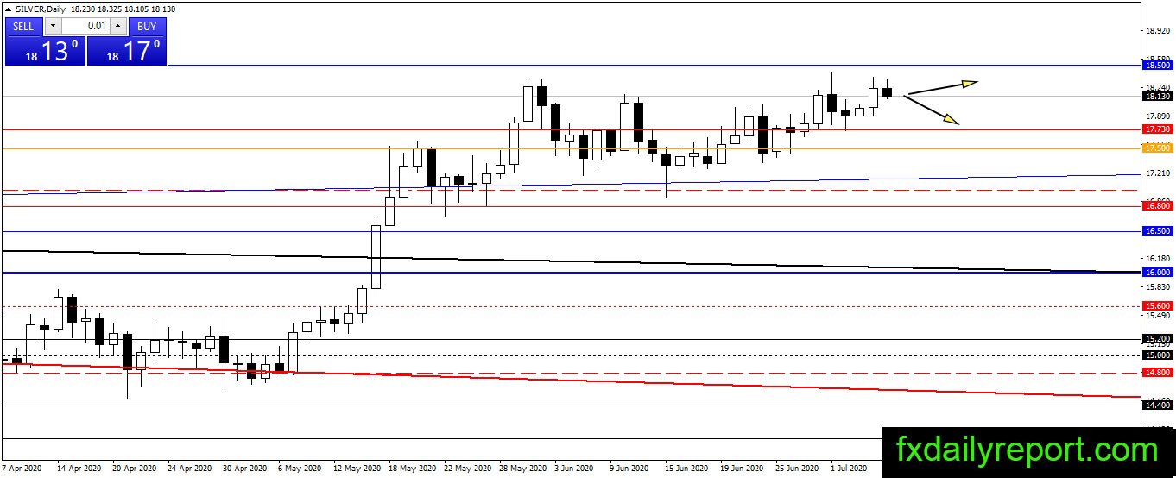Click the 14 Apr 2020 date label

click(79, 469)
